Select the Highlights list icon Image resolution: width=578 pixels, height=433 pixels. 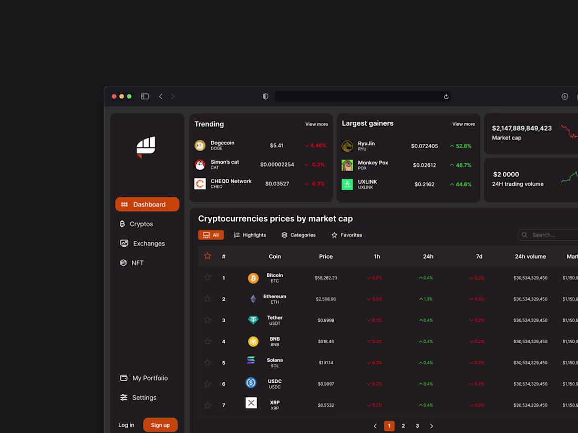tap(237, 235)
